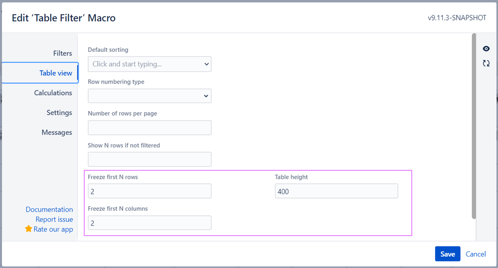
Task: Focus the Show N rows if not filtered field
Action: (150, 159)
